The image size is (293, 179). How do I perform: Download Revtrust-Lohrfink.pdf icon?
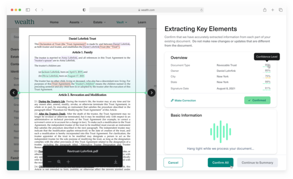tap(116, 161)
